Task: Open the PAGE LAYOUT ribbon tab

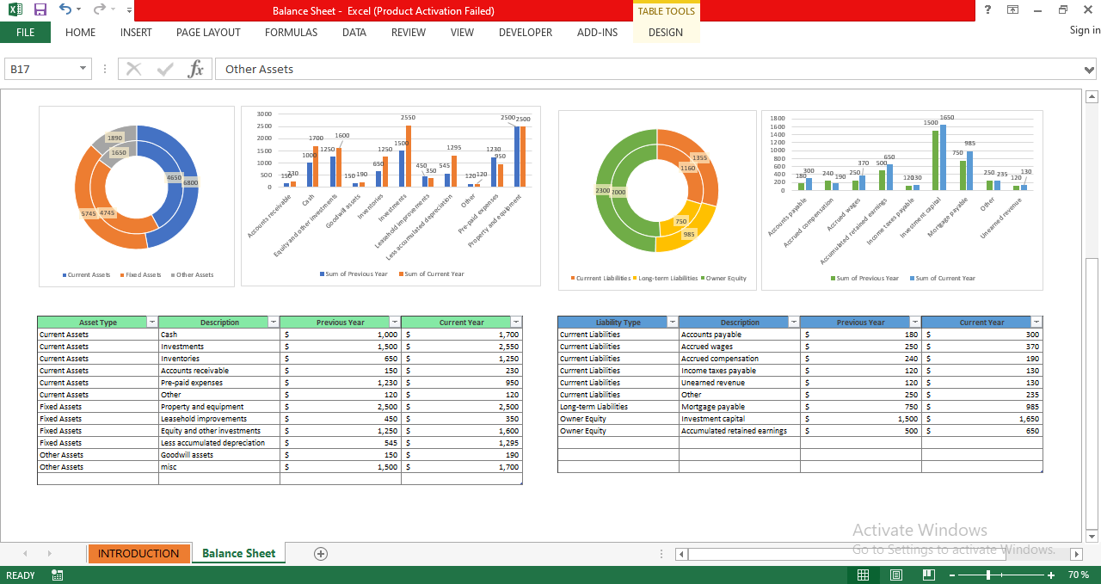Action: pos(208,33)
